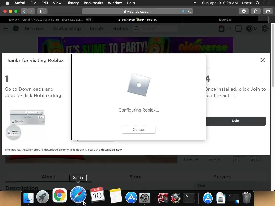The image size is (275, 206).
Task: Mute audio via address bar speaker icon
Action: (x=184, y=11)
